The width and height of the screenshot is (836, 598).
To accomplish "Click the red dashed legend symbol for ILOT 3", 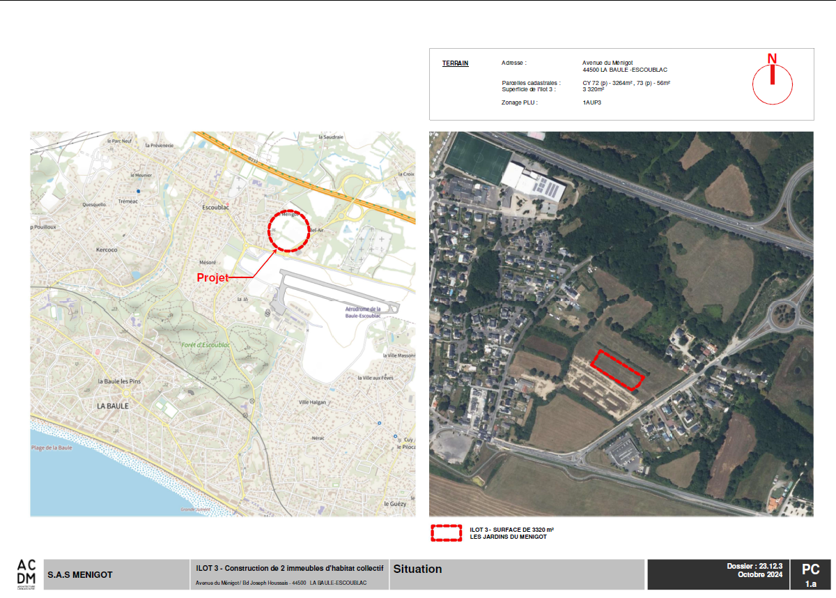I will tap(447, 533).
